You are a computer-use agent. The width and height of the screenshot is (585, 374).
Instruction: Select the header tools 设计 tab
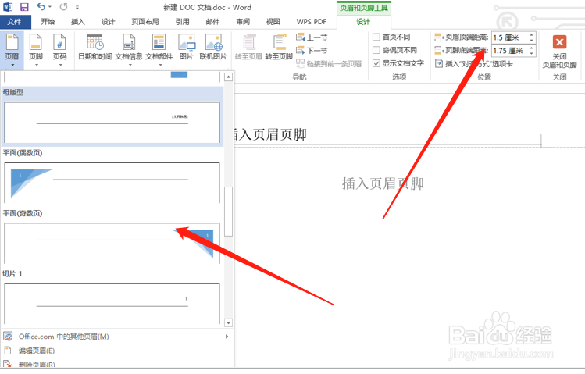(x=363, y=22)
